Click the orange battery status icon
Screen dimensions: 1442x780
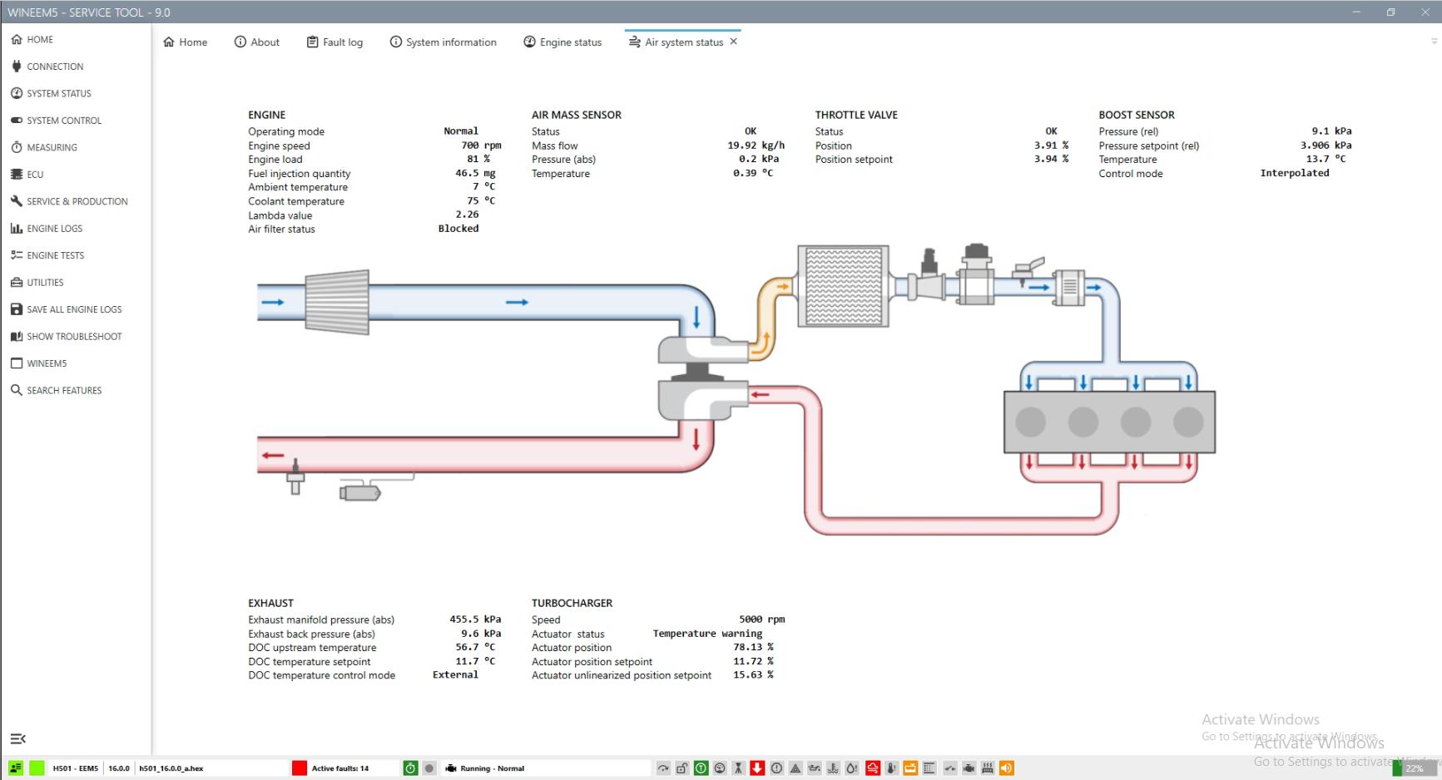pos(910,768)
